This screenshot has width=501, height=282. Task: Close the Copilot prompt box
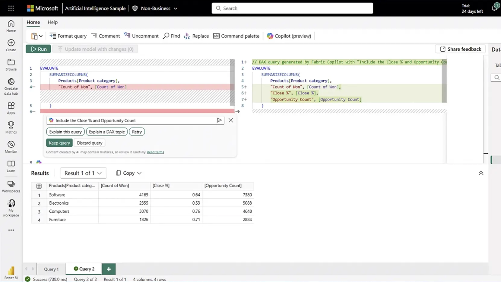(x=231, y=120)
